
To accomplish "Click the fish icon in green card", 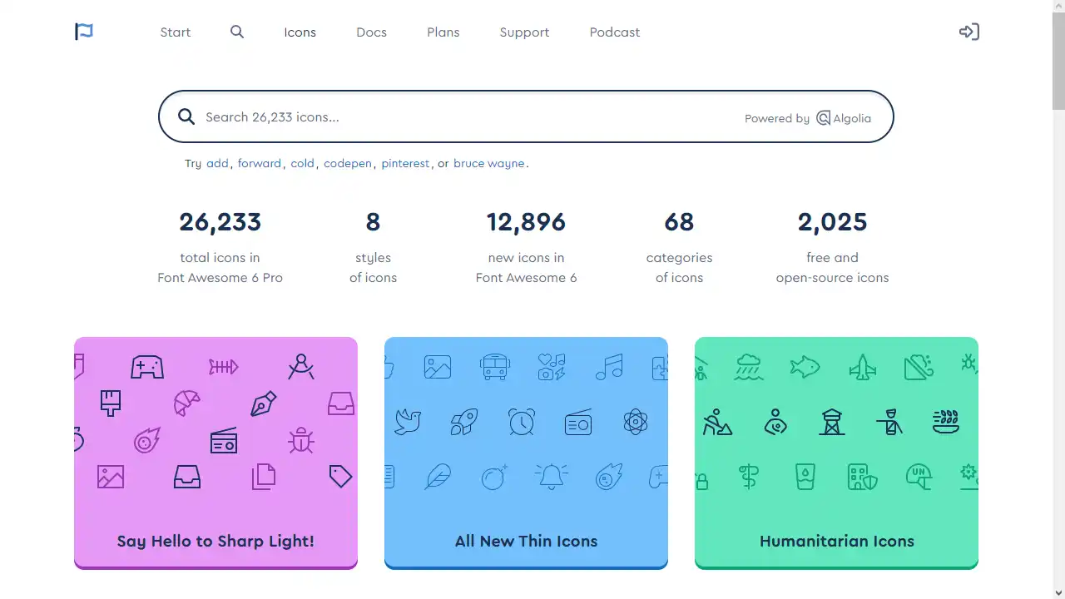I will 805,366.
